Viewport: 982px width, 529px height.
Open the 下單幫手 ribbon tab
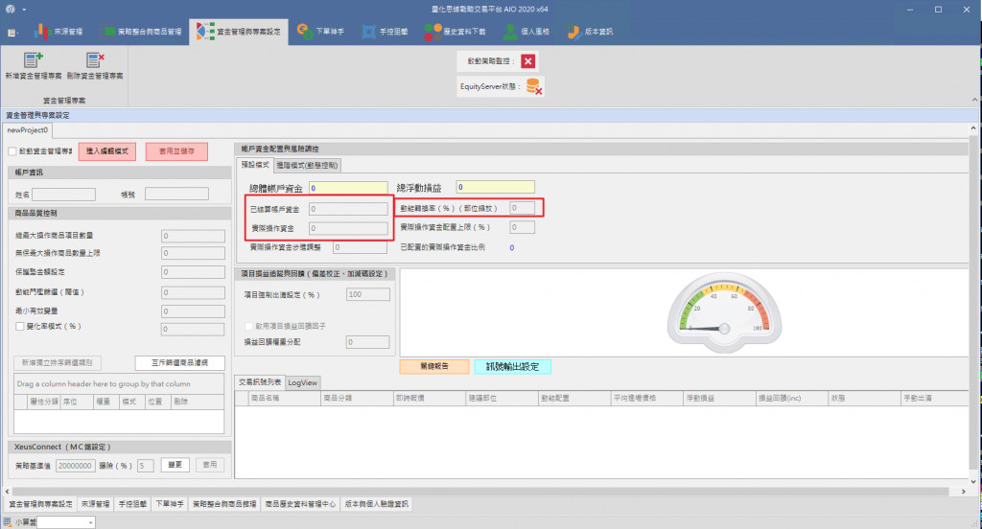(x=321, y=31)
